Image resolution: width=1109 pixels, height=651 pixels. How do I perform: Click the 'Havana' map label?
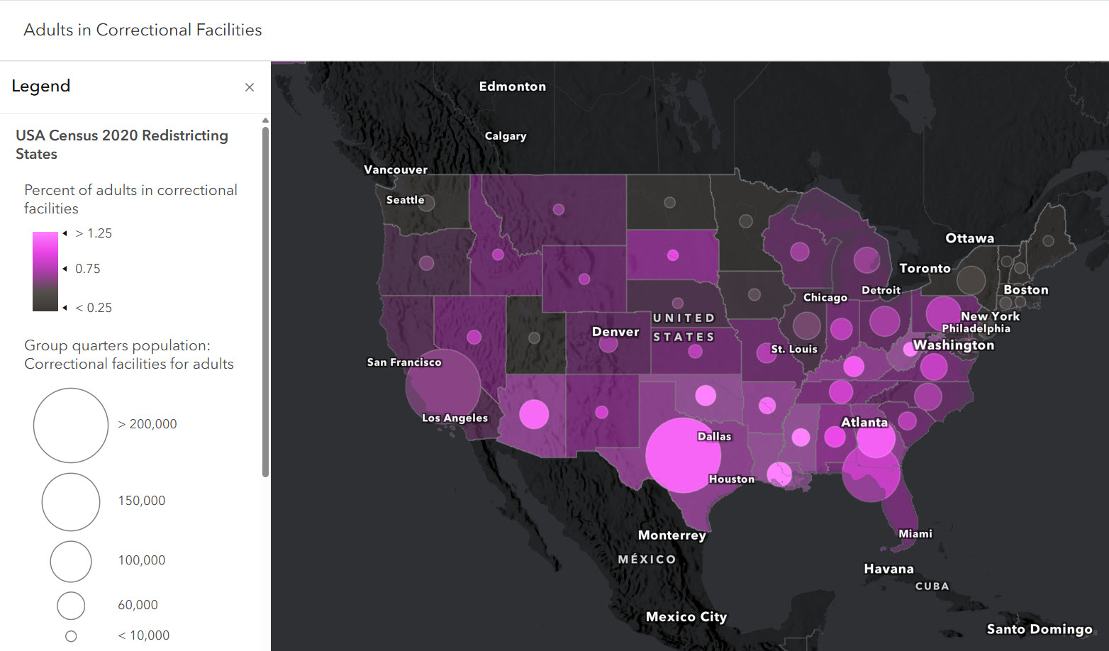point(888,569)
